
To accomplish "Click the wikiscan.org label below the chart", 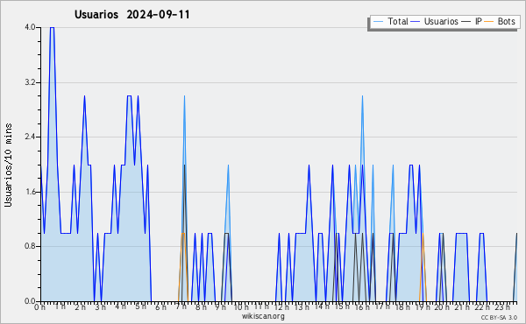I will [x=263, y=316].
